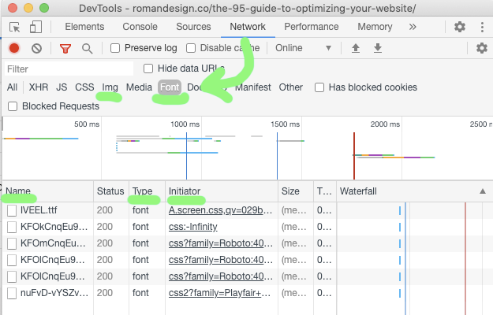Import HAR file with upload arrow
Screen dimensions: 493x315
(x=356, y=48)
